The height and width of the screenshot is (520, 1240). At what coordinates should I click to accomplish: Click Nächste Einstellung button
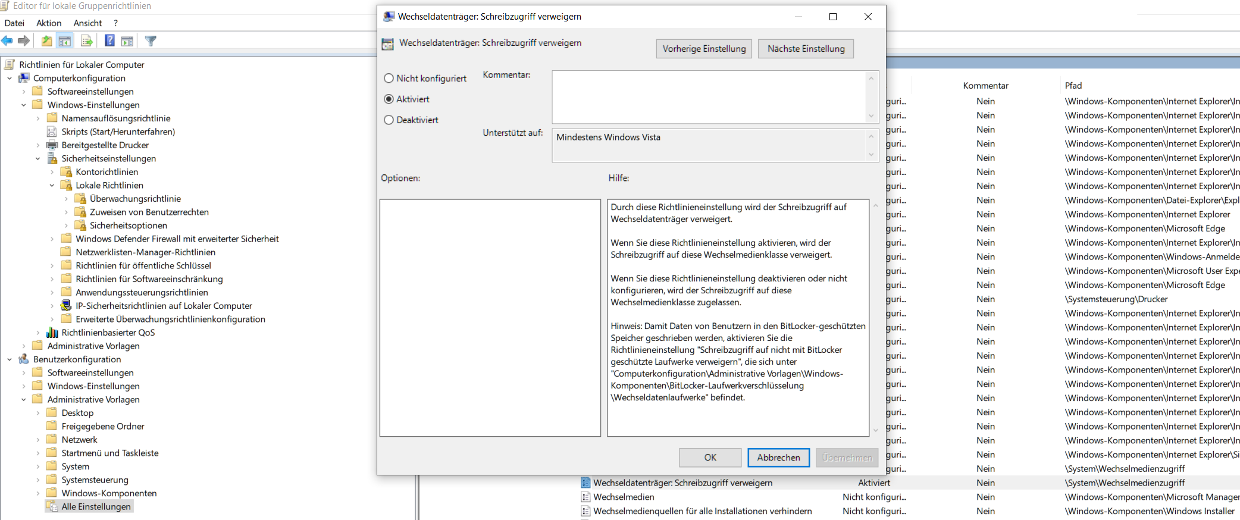pyautogui.click(x=806, y=49)
